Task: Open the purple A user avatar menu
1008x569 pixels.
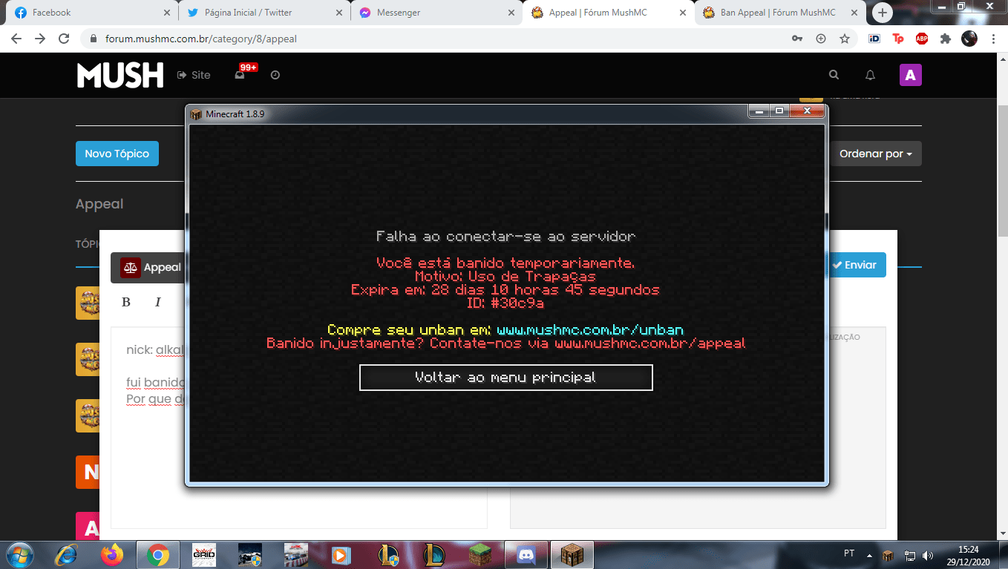Action: tap(911, 75)
